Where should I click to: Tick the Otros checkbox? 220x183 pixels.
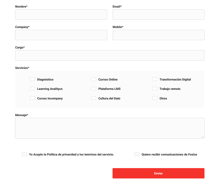[x=155, y=98]
